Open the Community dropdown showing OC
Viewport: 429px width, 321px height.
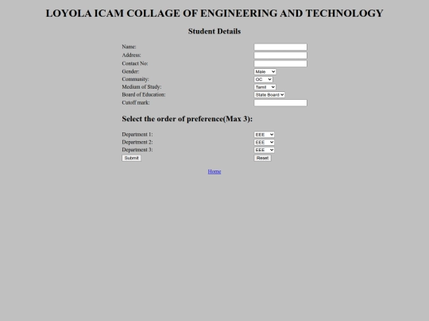pos(263,79)
